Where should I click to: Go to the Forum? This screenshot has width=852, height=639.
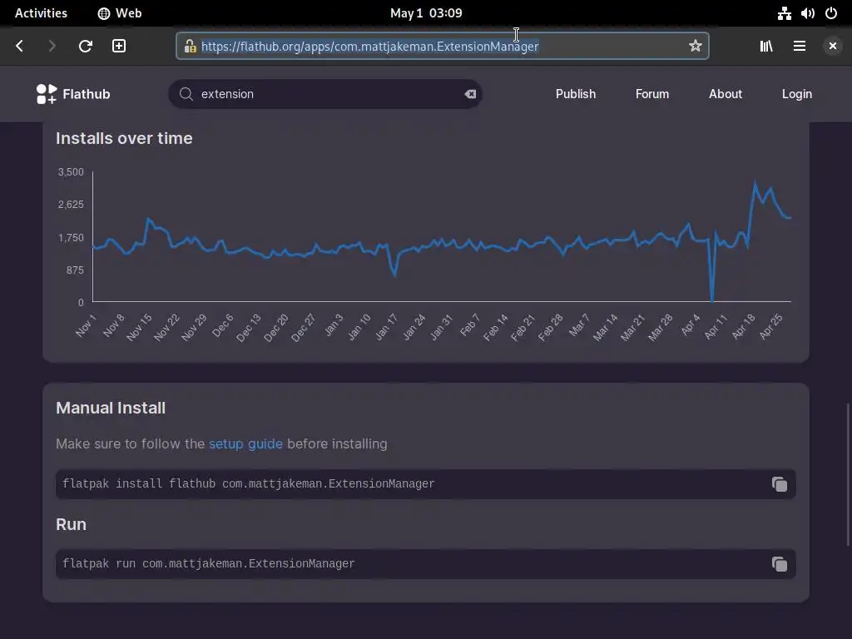coord(652,94)
